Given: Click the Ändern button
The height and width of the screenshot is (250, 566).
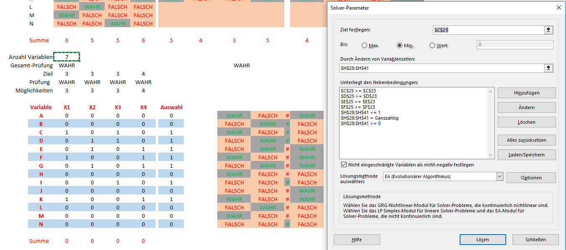Looking at the screenshot, I should coord(527,107).
